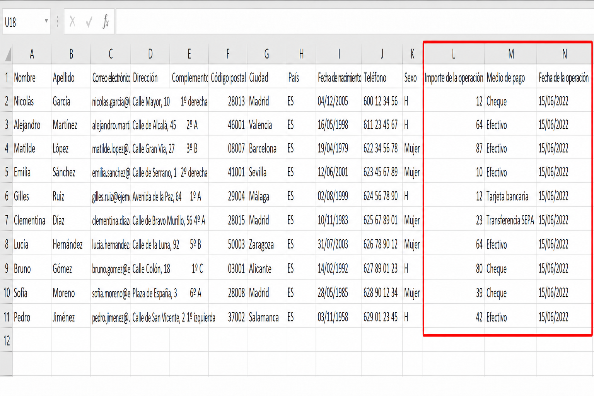Select column F header
The image size is (594, 396).
pos(228,54)
